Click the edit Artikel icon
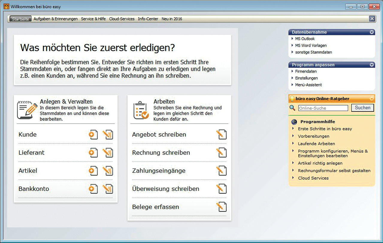The width and height of the screenshot is (383, 243). (108, 171)
